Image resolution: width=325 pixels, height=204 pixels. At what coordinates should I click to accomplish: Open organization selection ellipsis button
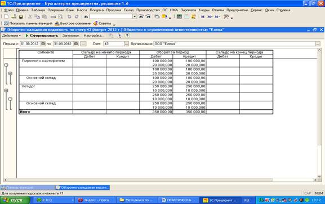[318, 44]
